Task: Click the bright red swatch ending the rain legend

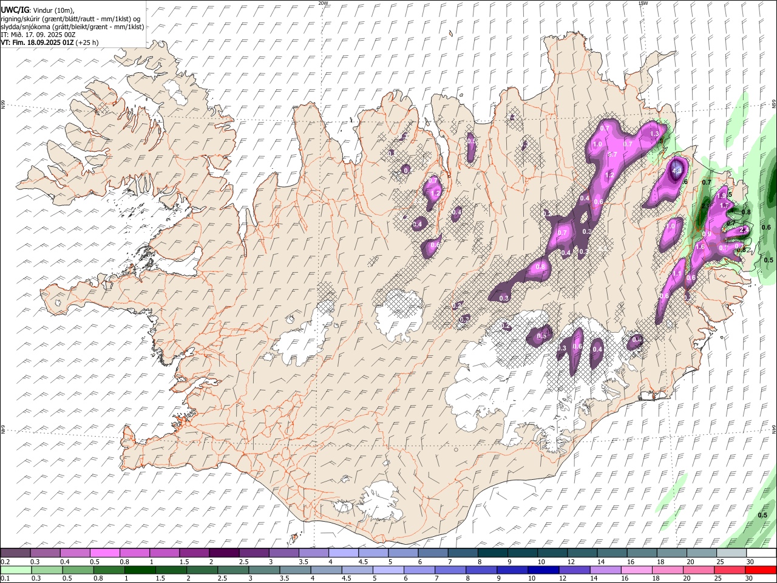Action: click(760, 570)
